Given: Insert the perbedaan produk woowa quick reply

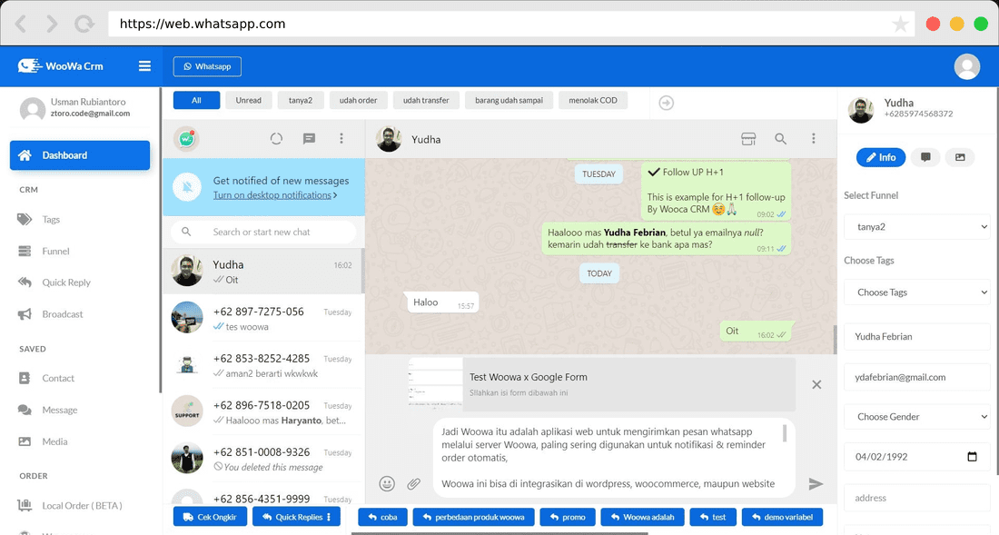Looking at the screenshot, I should coord(473,517).
